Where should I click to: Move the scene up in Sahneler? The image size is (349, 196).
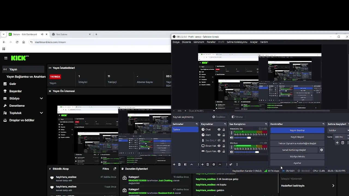tap(192, 164)
